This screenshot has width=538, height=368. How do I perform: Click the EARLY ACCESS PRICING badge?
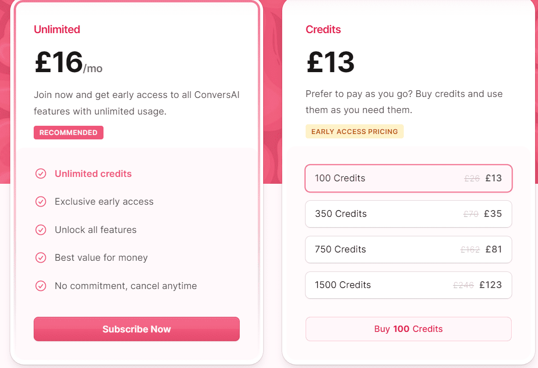click(354, 131)
